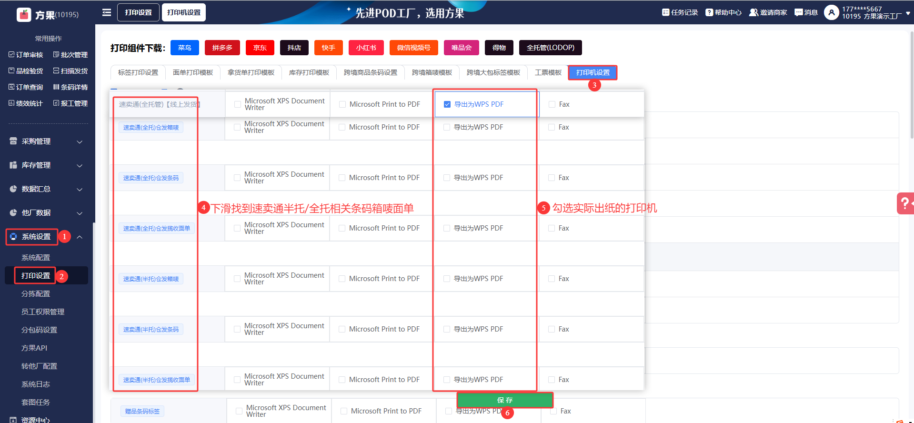The width and height of the screenshot is (914, 423).
Task: Download the 菜鸟 print component
Action: coord(185,48)
